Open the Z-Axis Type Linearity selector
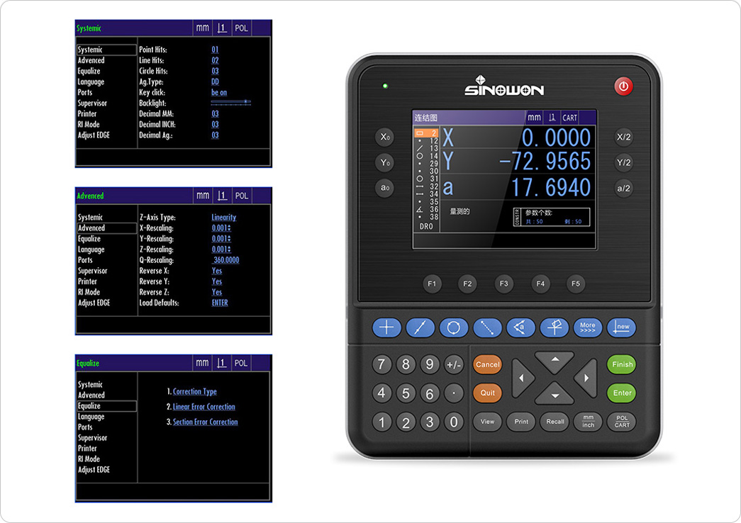The image size is (741, 523). tap(223, 217)
